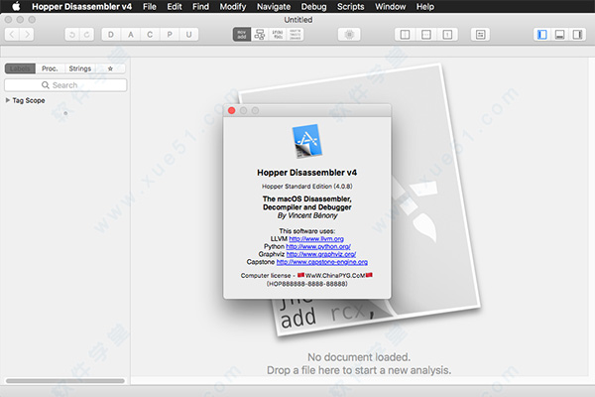
Task: Click the sidebar Search field
Action: tap(65, 85)
